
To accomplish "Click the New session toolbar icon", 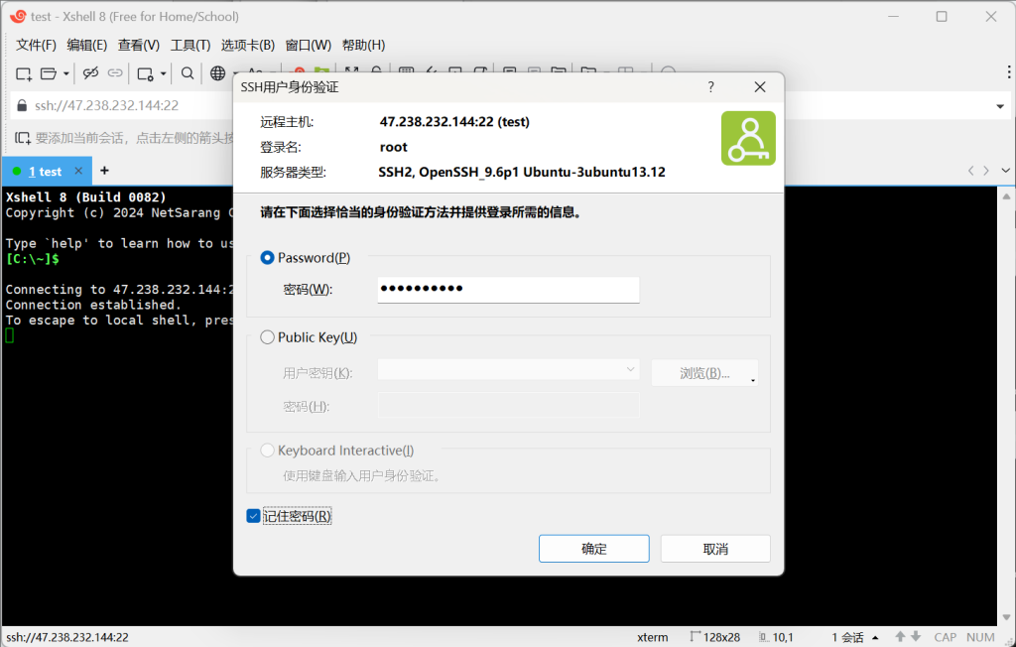I will [x=24, y=73].
